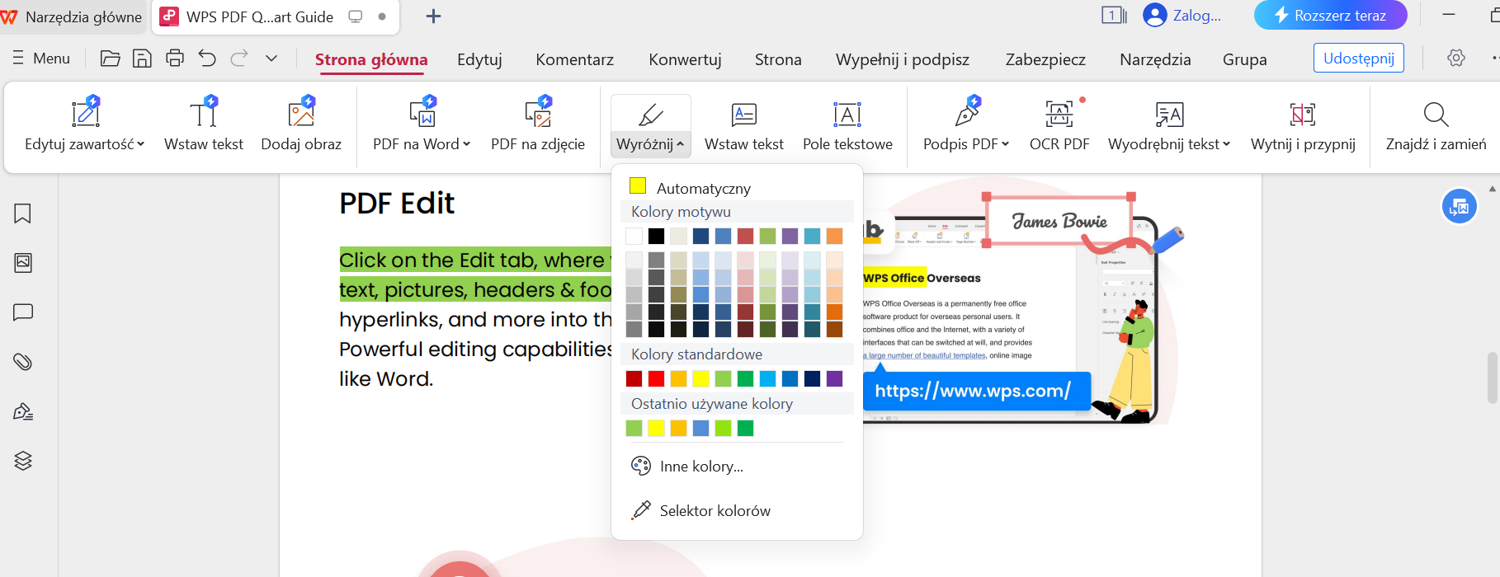
Task: Select the Dodaj obraz tool
Action: point(301,124)
